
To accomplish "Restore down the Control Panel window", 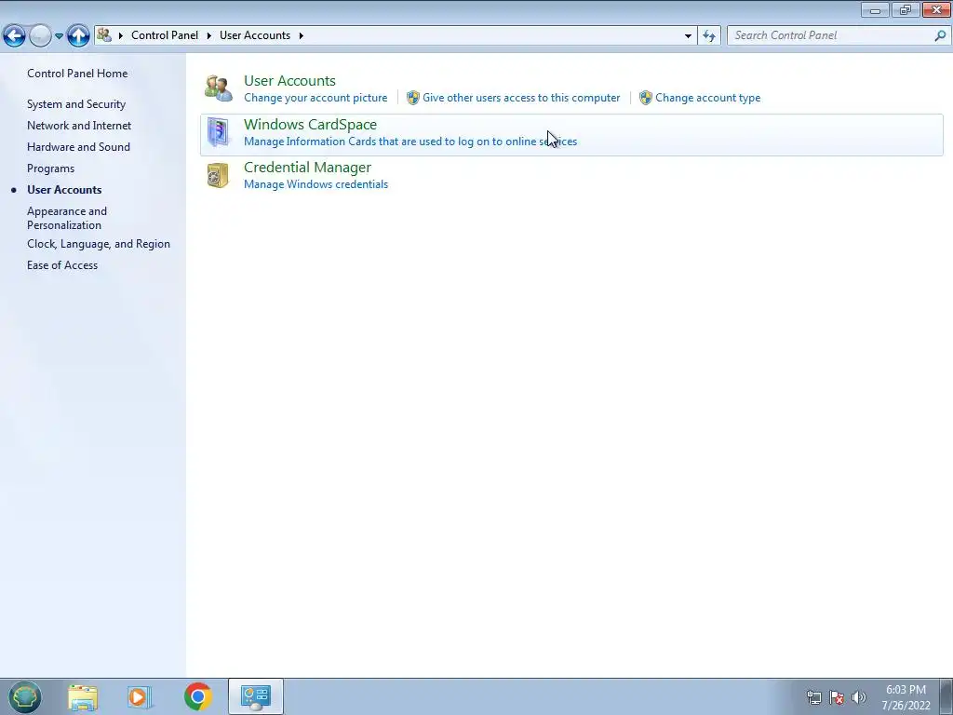I will (x=906, y=9).
